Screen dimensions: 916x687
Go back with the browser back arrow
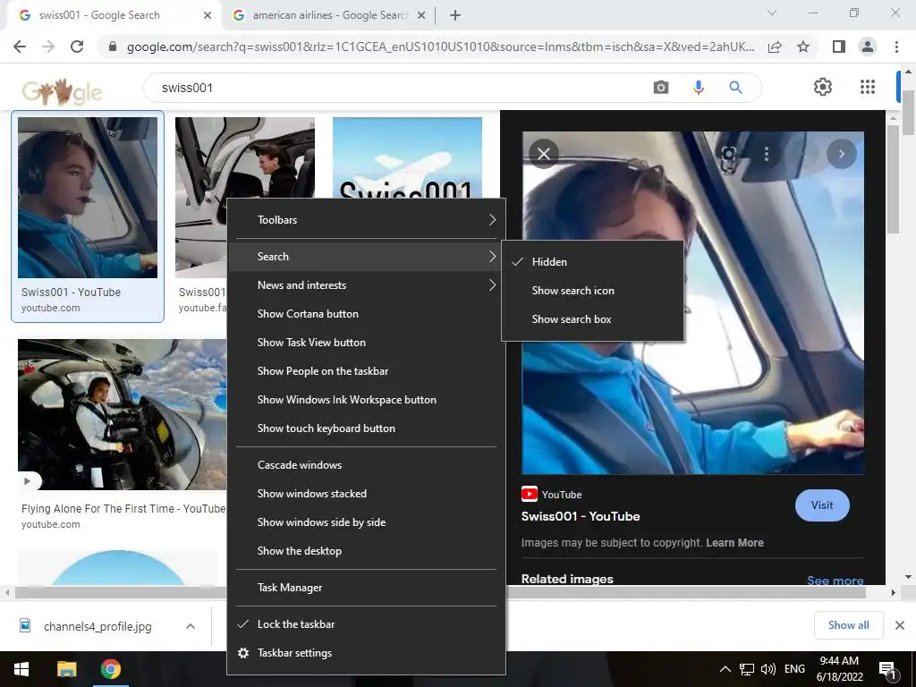tap(20, 47)
